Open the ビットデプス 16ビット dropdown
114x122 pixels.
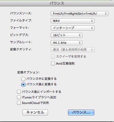tap(67, 35)
